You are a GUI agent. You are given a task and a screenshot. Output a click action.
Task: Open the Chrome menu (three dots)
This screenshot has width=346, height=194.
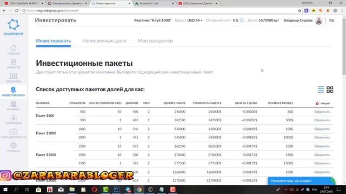(342, 11)
